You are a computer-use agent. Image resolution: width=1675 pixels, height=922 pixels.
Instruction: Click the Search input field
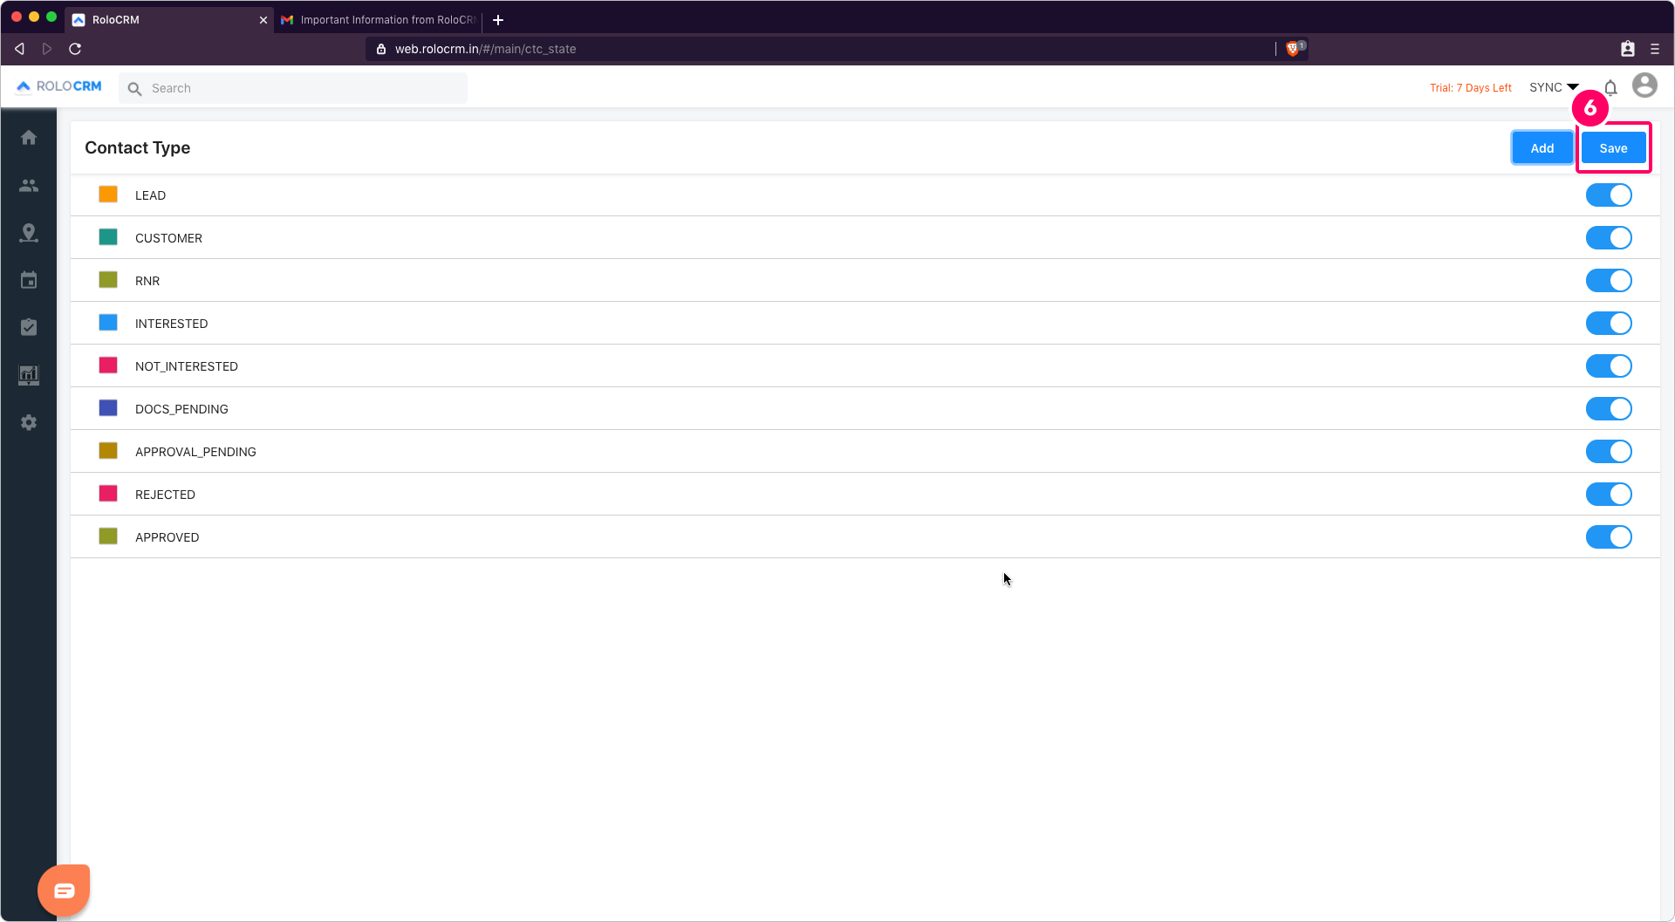(293, 88)
